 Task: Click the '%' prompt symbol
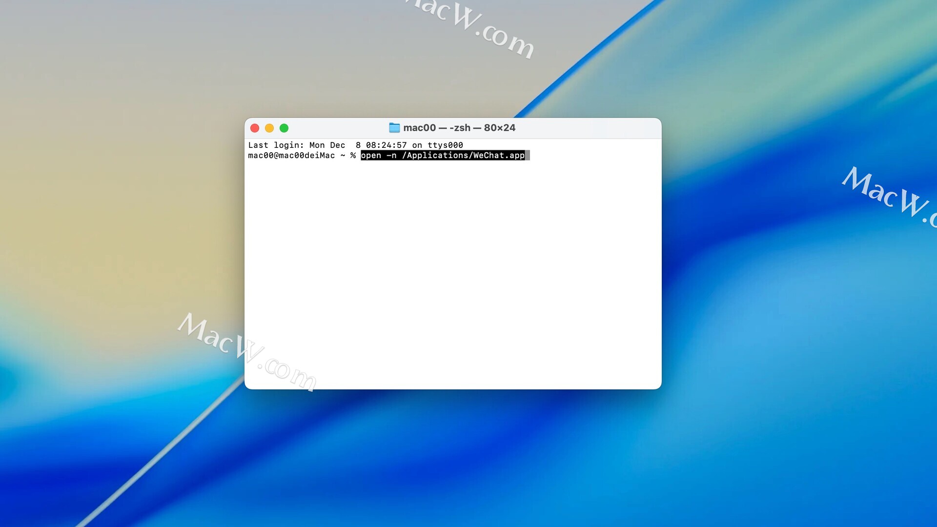pos(353,155)
